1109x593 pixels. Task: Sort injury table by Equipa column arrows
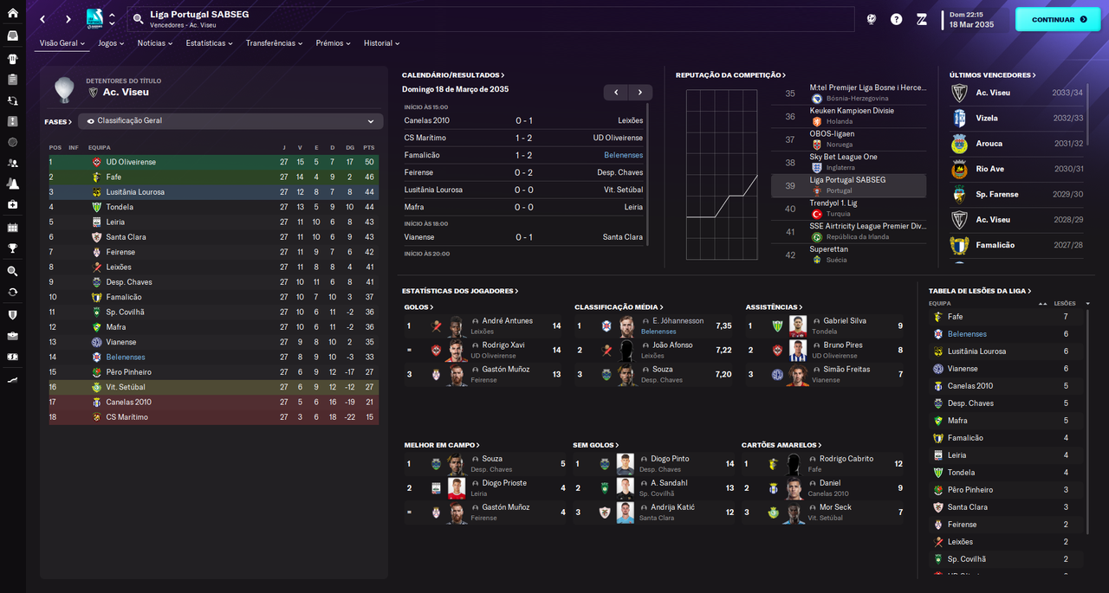[x=1042, y=304]
